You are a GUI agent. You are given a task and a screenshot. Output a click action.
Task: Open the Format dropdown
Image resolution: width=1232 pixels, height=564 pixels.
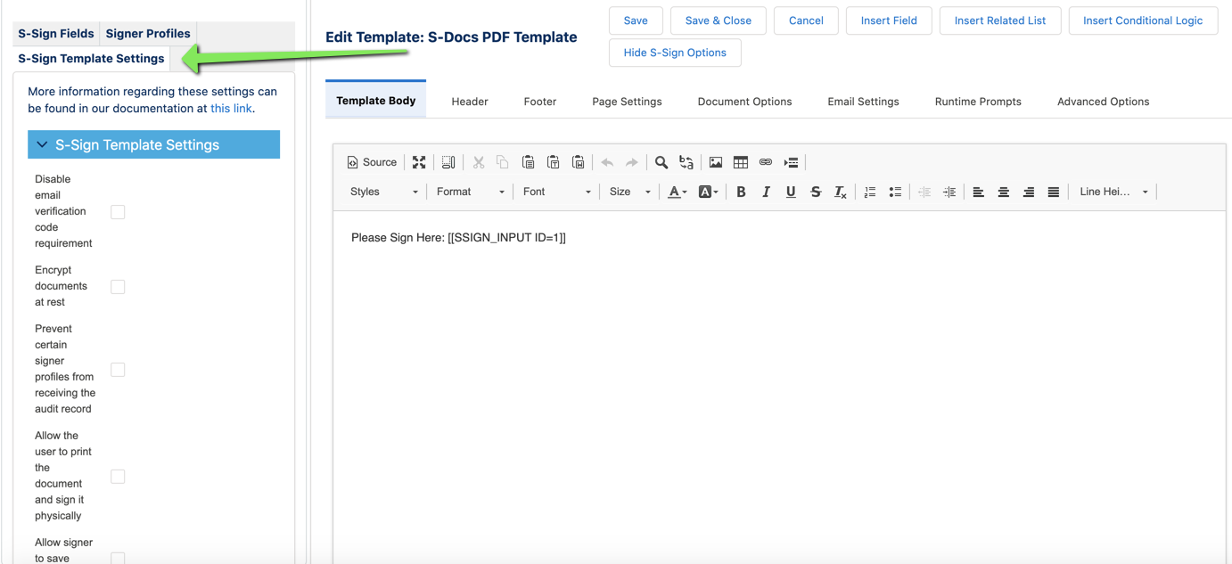tap(470, 192)
